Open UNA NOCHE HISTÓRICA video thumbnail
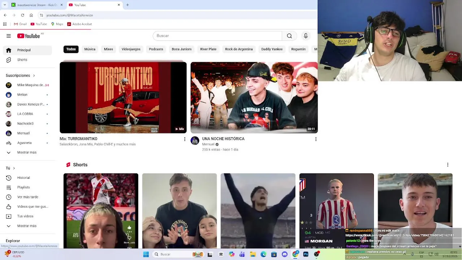 click(x=254, y=97)
